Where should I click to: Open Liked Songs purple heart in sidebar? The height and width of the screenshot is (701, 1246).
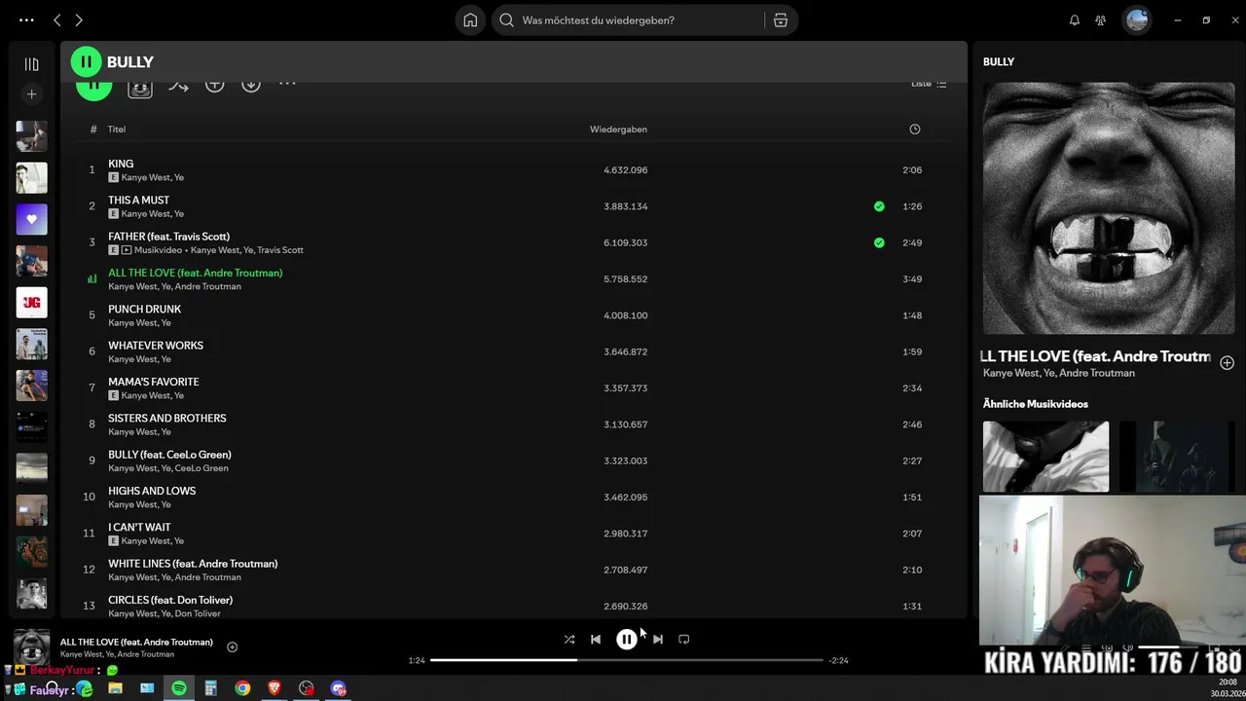coord(31,219)
